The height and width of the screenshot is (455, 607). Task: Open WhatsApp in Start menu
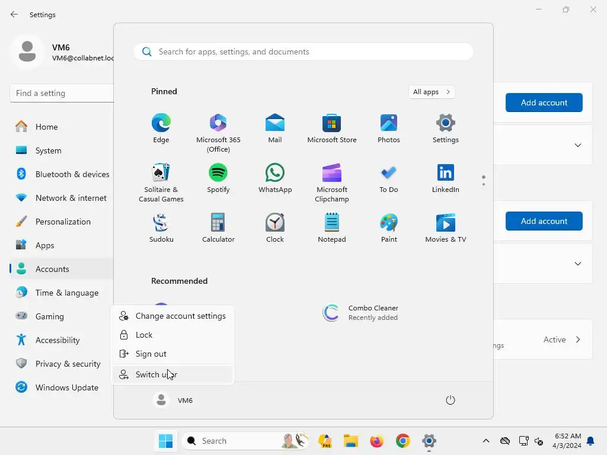click(275, 178)
